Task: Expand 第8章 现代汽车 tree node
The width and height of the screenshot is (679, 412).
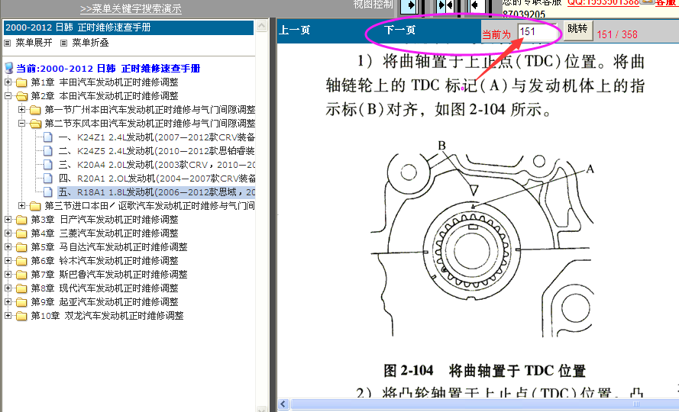Action: point(8,288)
